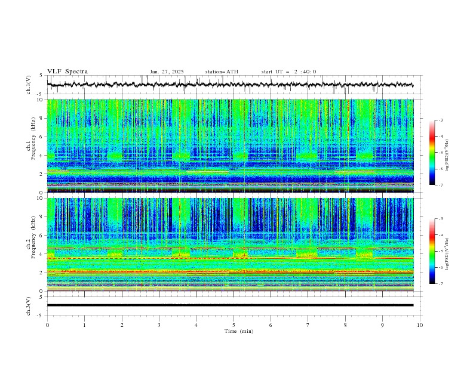Screen dimensions: 473x365
Task: Click time axis tick label '5'
Action: [234, 325]
